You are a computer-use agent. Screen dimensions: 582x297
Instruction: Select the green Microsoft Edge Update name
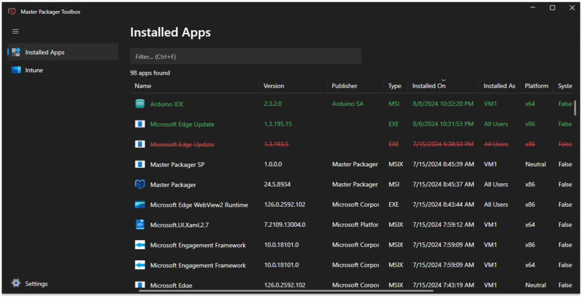pyautogui.click(x=182, y=124)
